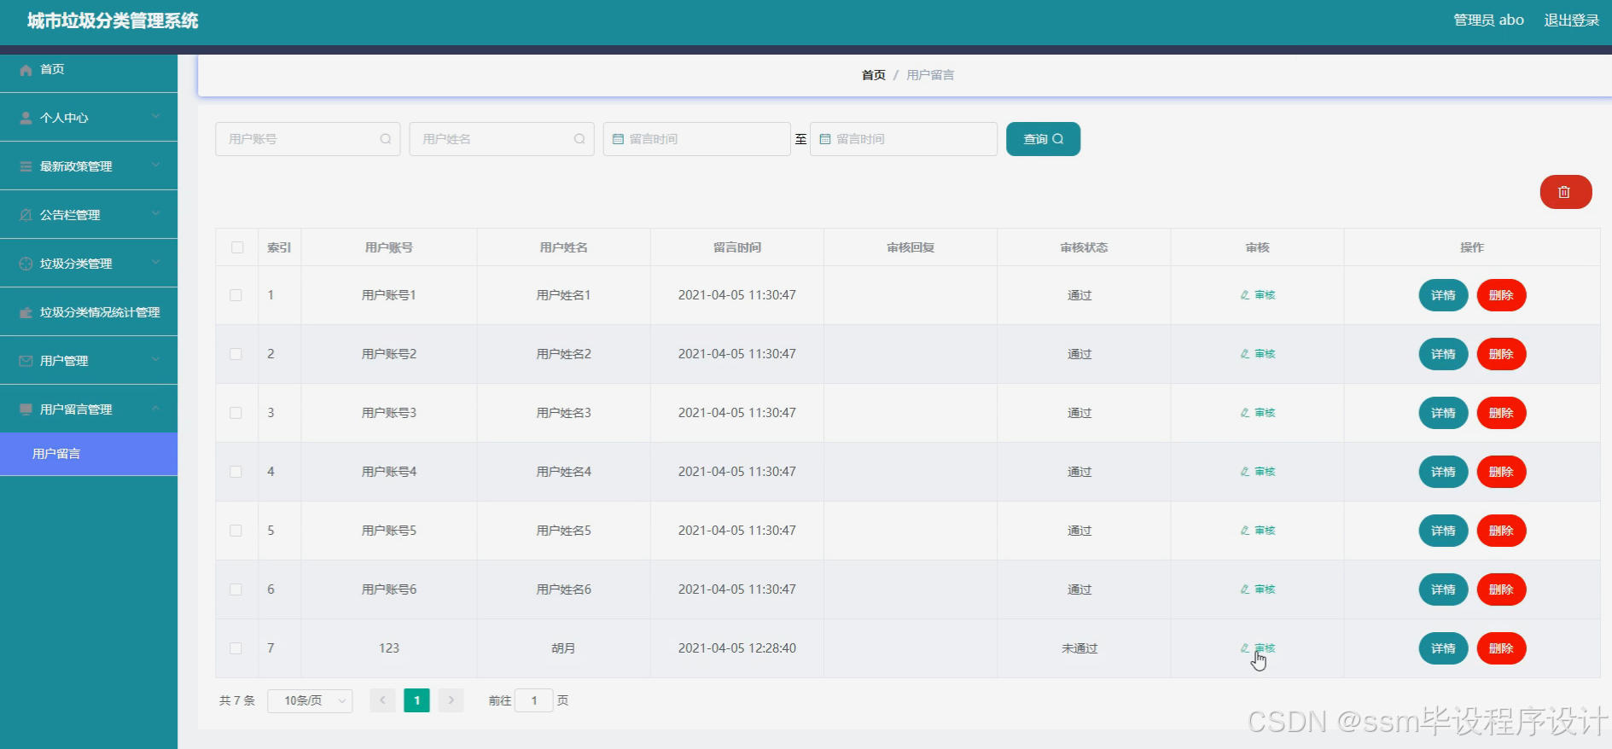Check the box for row 7 胡月
The width and height of the screenshot is (1612, 749).
pos(236,648)
